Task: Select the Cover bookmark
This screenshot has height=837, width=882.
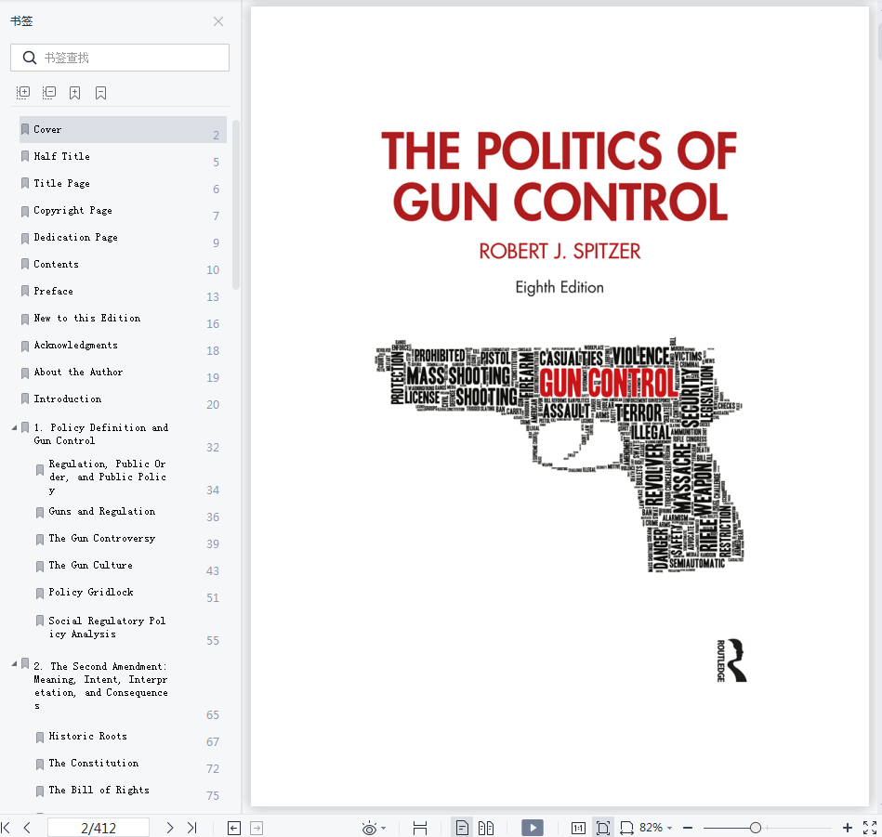Action: click(123, 129)
